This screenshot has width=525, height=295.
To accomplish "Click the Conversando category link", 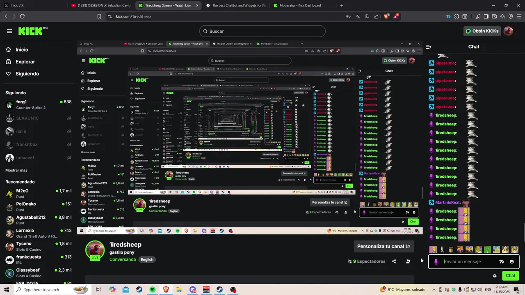I will coord(123,260).
